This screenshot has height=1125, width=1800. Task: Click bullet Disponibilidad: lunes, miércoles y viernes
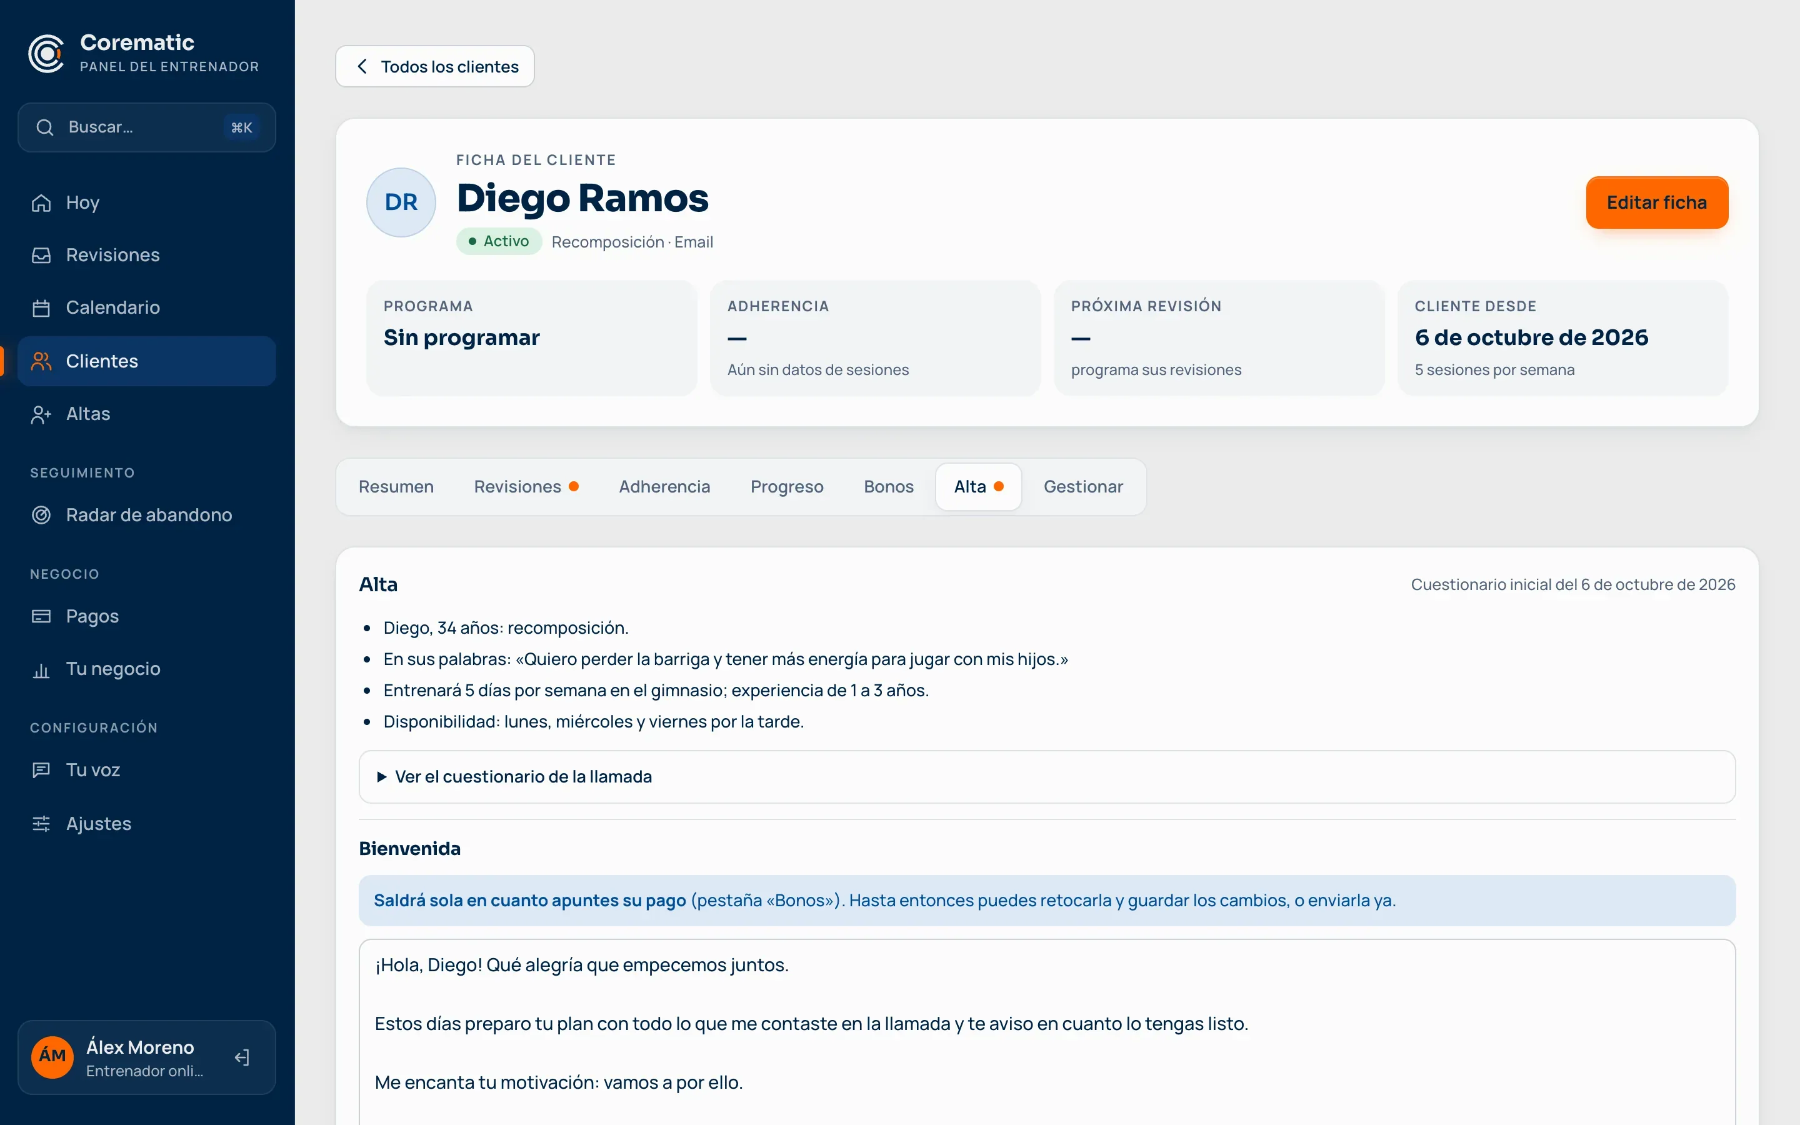594,722
